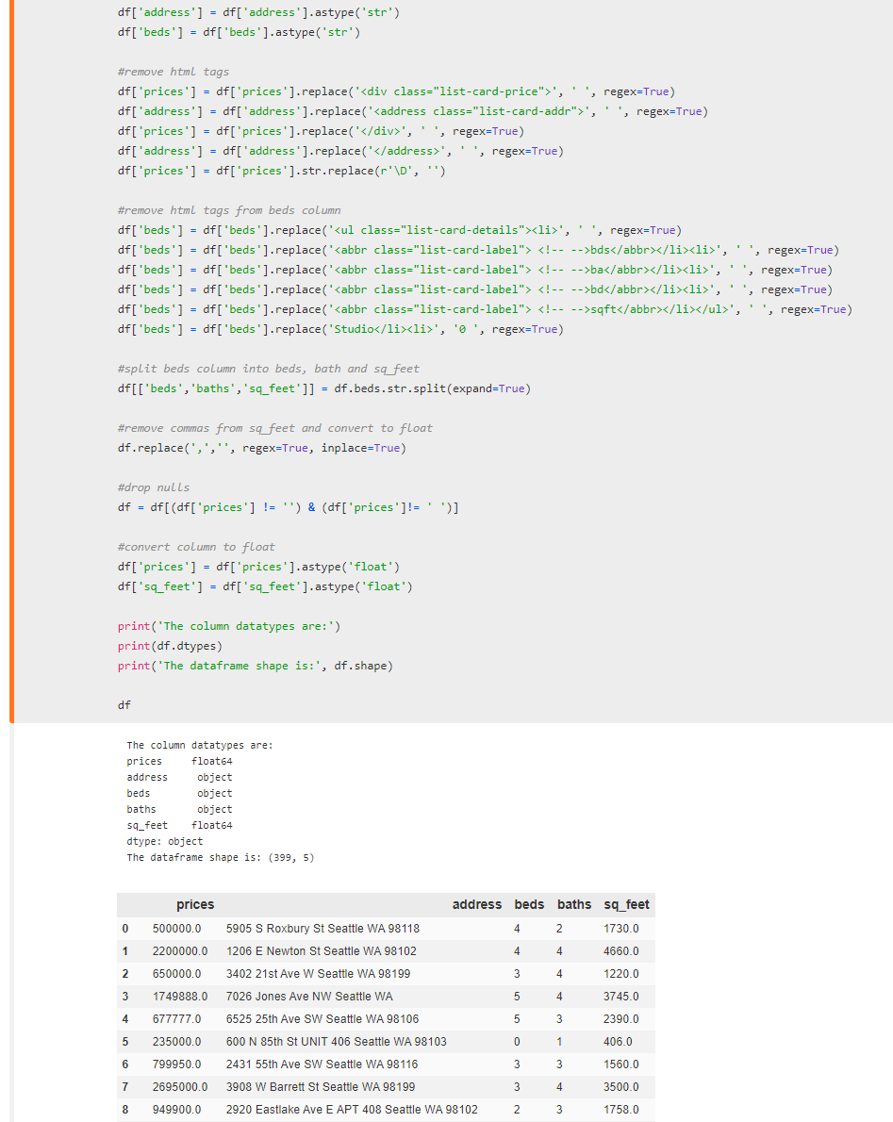Click the print(df.dtypes) line
Image resolution: width=893 pixels, height=1122 pixels.
pos(171,646)
